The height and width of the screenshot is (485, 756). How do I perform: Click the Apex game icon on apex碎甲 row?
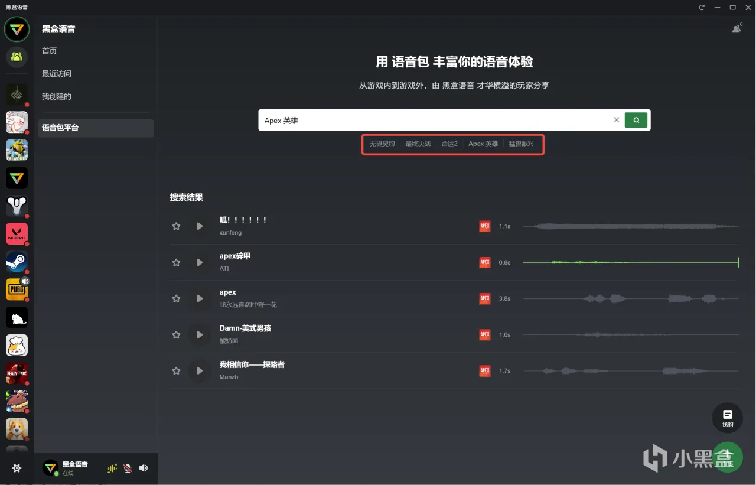pos(485,262)
